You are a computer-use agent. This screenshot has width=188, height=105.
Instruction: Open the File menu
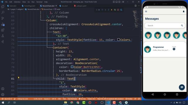pyautogui.click(x=6, y=2)
